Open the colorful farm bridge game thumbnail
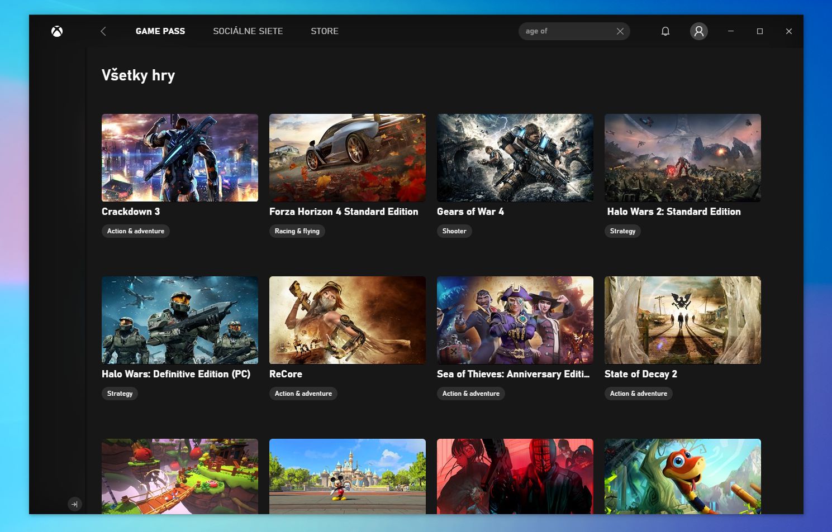This screenshot has width=832, height=532. coord(180,476)
